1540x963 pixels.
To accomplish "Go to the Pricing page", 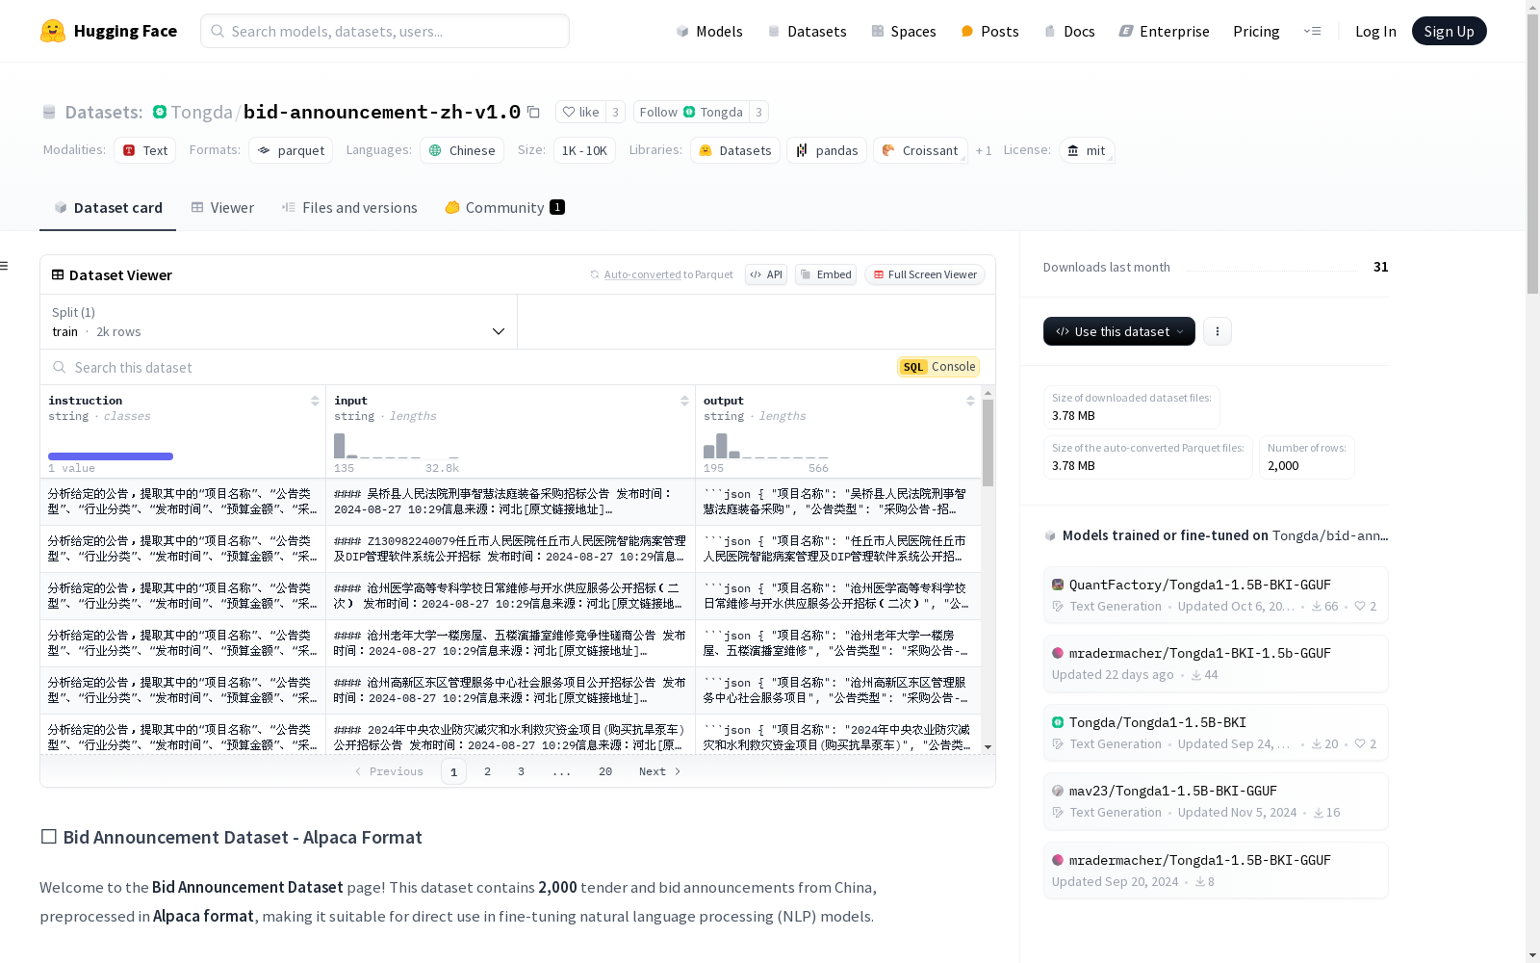I will pyautogui.click(x=1256, y=31).
